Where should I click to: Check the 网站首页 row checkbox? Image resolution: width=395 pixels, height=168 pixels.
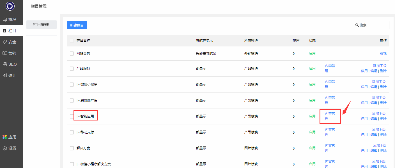pyautogui.click(x=72, y=53)
